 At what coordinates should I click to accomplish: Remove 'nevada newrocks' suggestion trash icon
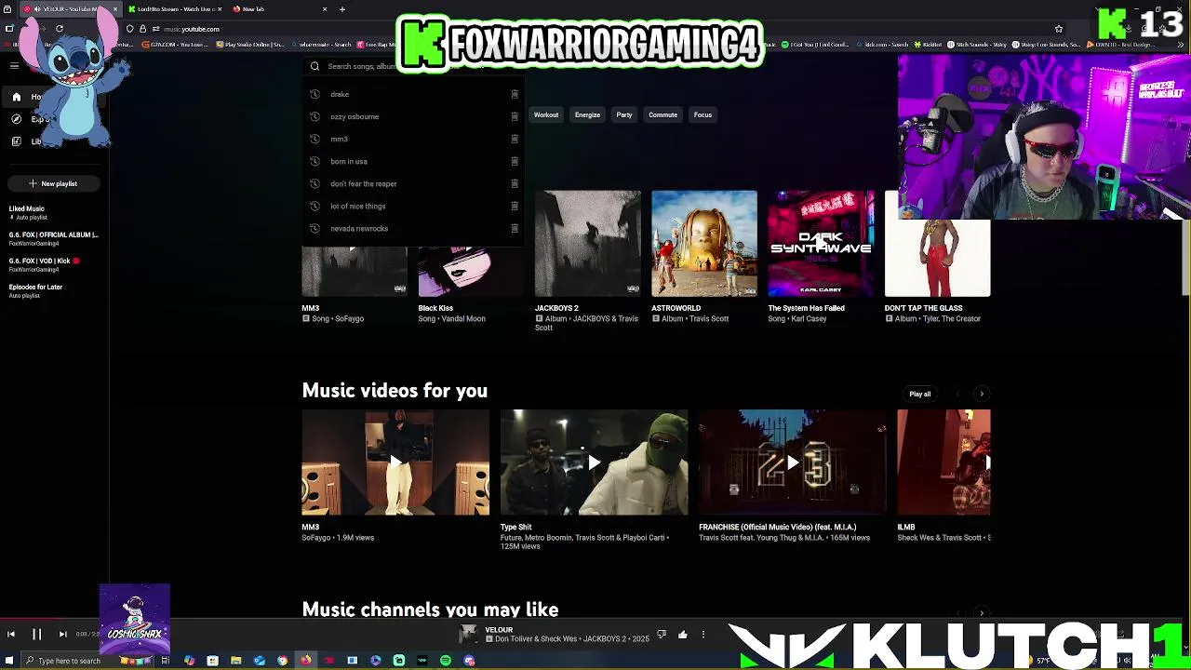(515, 228)
